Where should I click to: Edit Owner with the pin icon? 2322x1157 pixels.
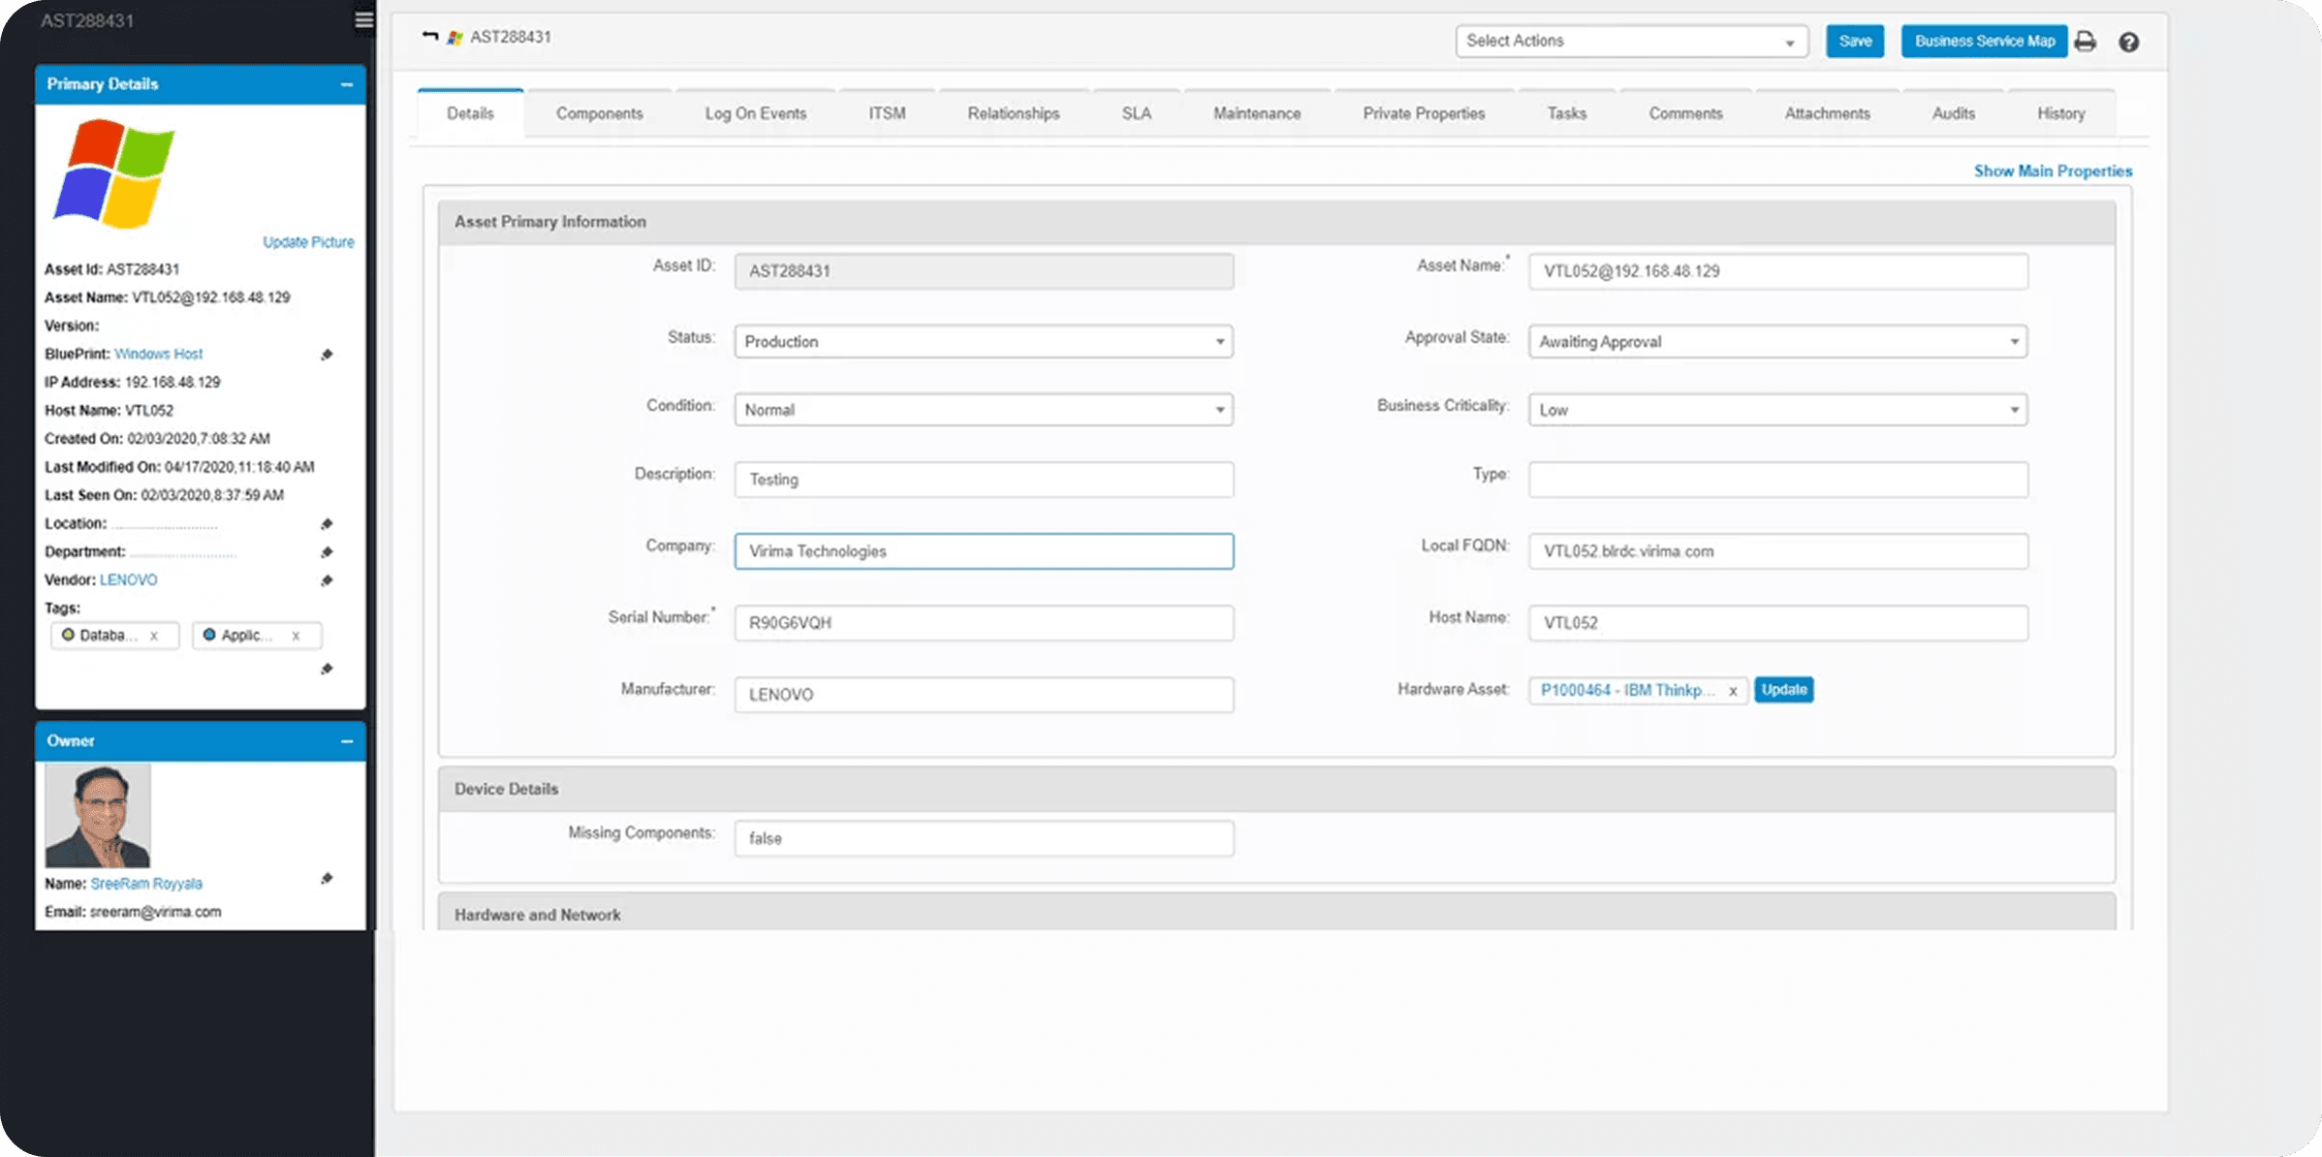[x=327, y=879]
